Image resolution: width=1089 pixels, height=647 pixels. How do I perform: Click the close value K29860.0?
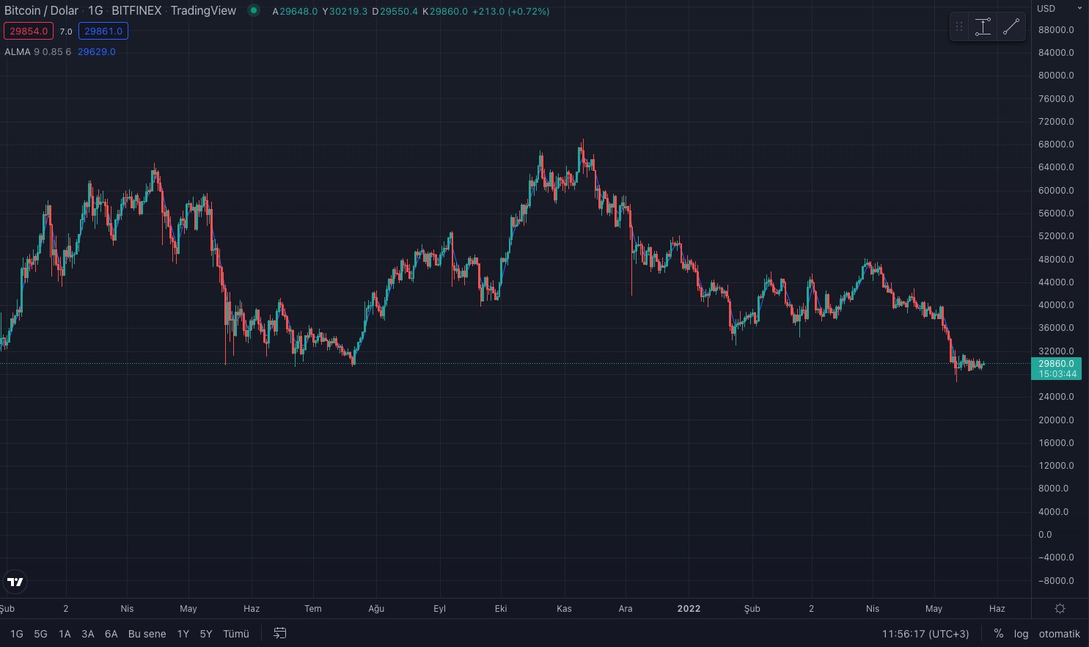tap(445, 11)
